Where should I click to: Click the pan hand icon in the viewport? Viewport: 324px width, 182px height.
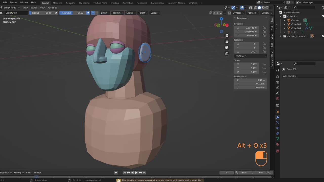click(227, 42)
